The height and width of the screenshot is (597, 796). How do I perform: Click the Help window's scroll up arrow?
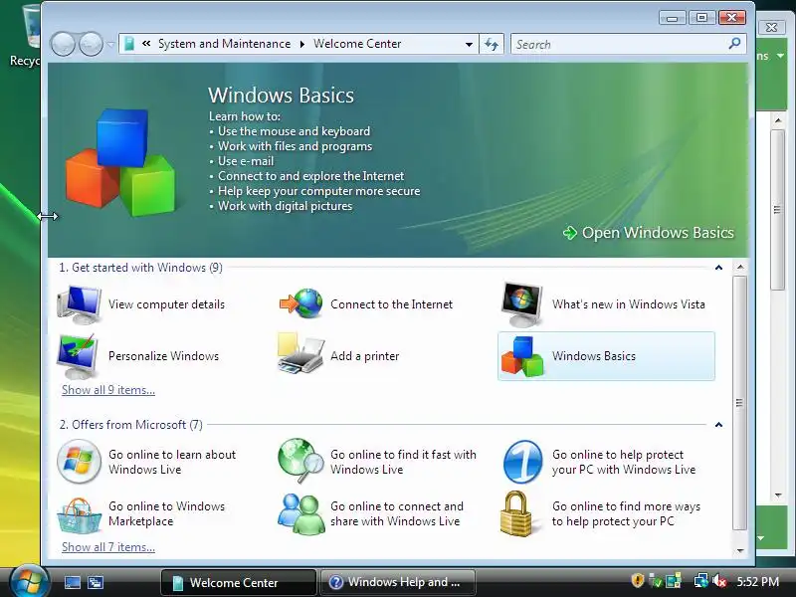tap(778, 120)
